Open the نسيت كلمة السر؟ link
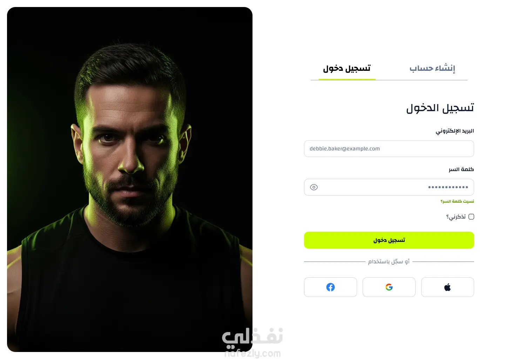 [457, 201]
